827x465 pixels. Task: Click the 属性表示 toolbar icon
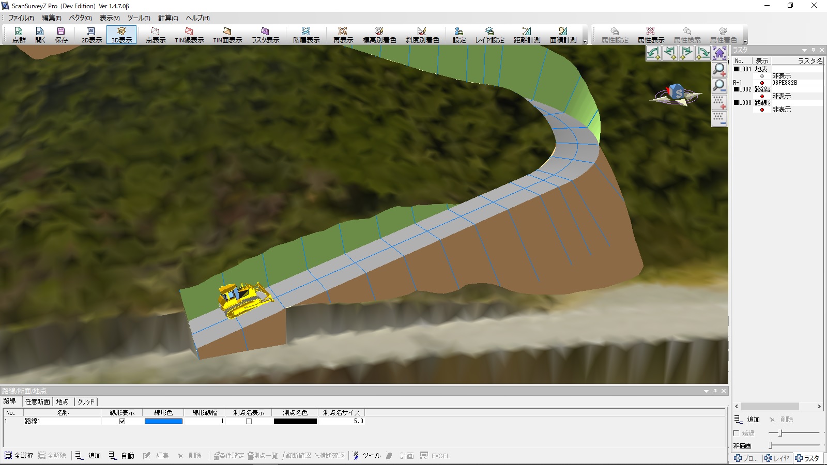(x=651, y=35)
